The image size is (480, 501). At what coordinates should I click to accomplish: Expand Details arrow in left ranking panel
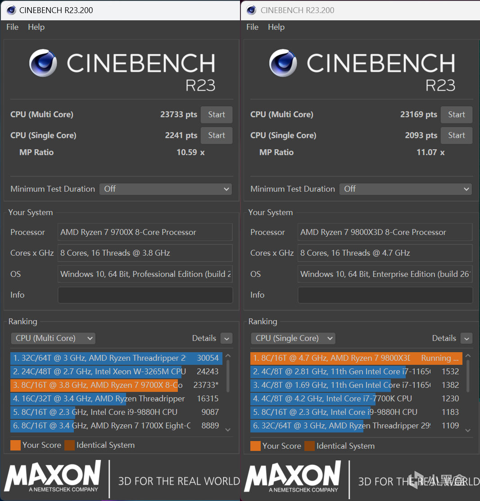[226, 339]
